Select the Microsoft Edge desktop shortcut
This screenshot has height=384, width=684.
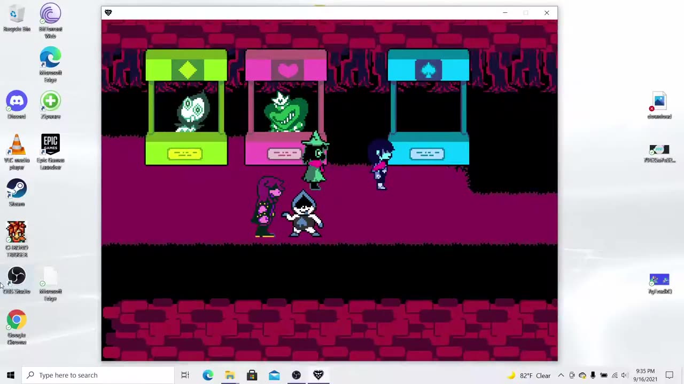50,65
